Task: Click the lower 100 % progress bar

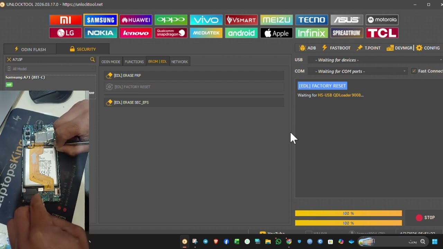Action: click(349, 223)
